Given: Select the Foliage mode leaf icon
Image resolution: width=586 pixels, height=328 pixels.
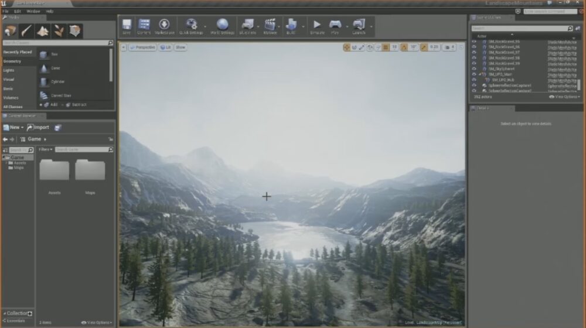Looking at the screenshot, I should pyautogui.click(x=59, y=30).
